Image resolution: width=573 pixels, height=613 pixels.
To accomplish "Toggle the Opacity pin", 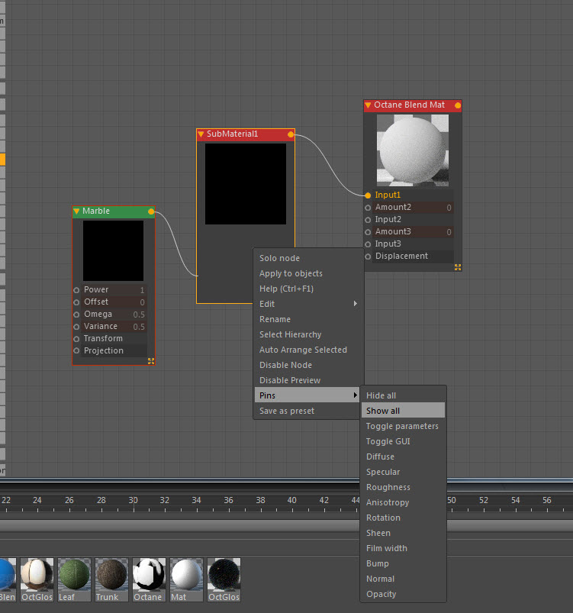I will [x=403, y=593].
